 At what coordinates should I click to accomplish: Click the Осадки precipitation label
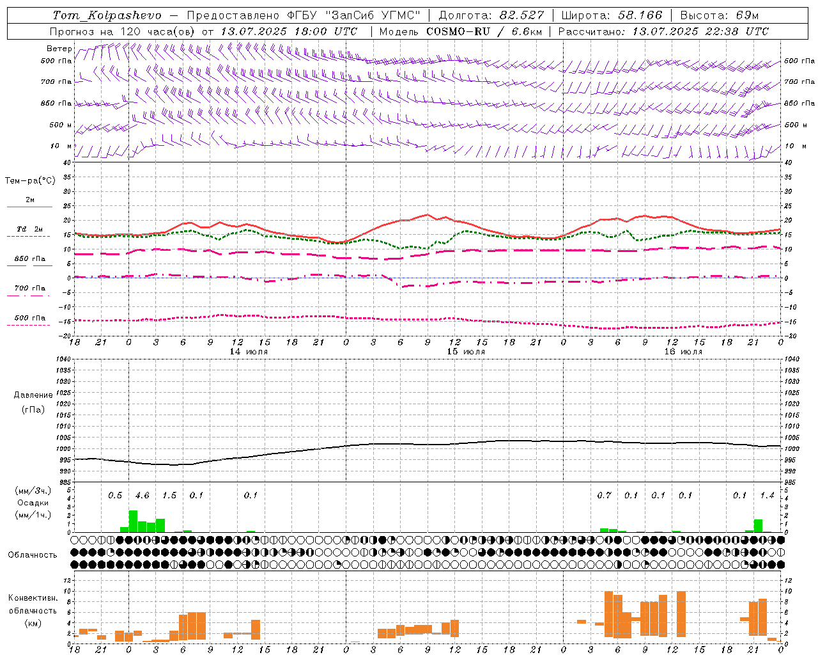pyautogui.click(x=33, y=503)
